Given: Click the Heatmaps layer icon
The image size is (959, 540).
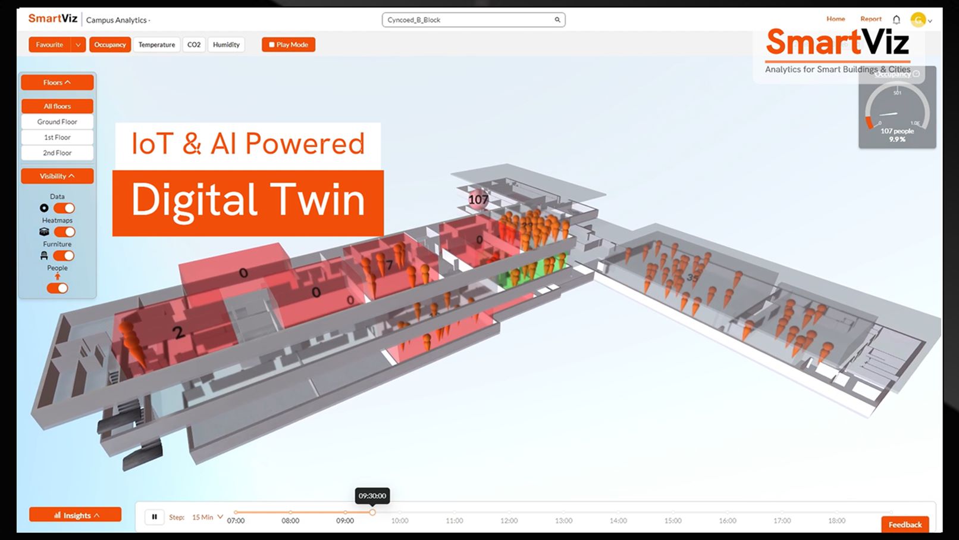Looking at the screenshot, I should (x=44, y=232).
